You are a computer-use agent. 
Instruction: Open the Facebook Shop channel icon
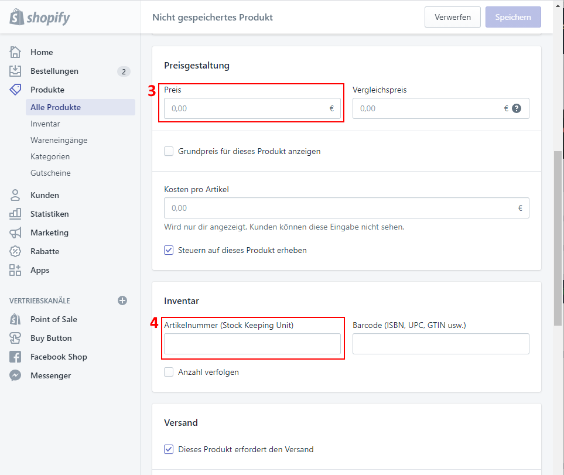click(15, 357)
